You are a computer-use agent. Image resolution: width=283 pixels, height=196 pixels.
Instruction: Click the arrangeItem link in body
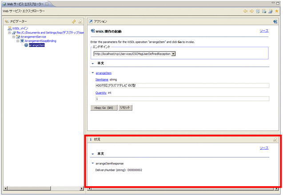104,73
